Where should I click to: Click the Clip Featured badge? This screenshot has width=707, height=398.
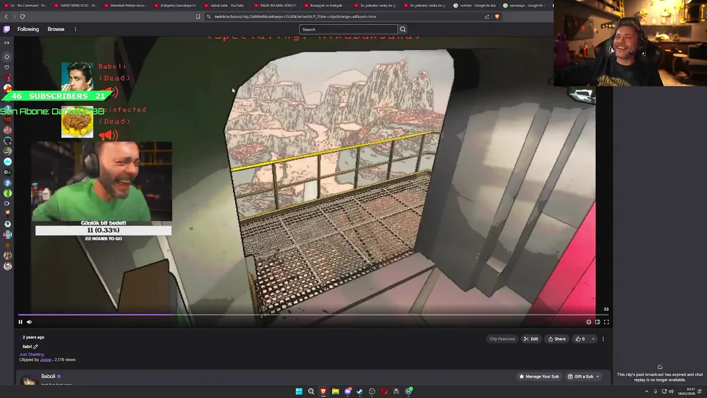pyautogui.click(x=502, y=339)
